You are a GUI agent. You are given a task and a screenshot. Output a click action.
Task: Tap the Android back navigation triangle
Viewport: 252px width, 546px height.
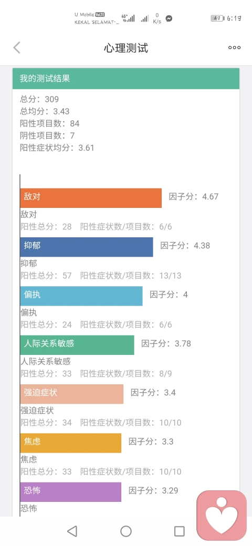(72, 531)
